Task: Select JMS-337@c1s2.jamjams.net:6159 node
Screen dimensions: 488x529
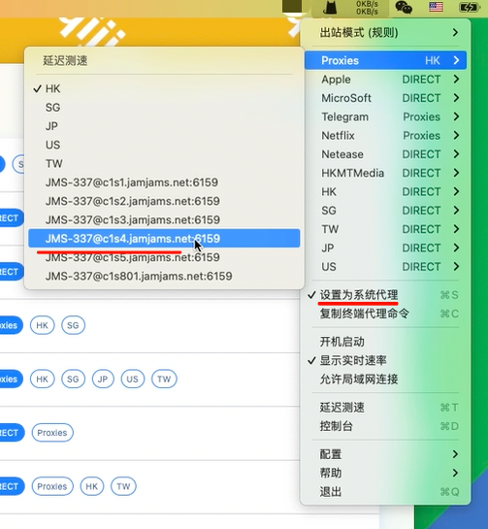Action: point(164,201)
